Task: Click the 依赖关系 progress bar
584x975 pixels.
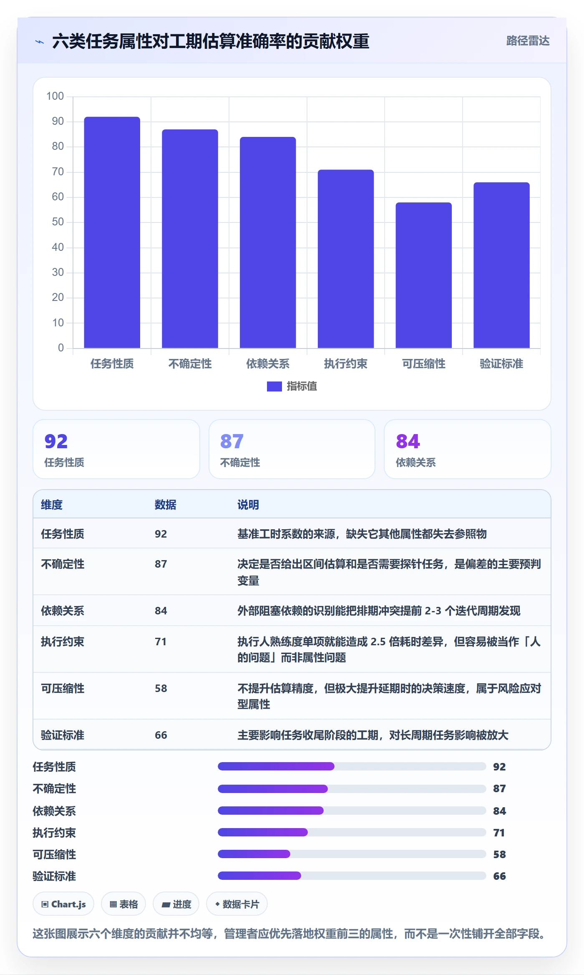Action: (x=352, y=811)
